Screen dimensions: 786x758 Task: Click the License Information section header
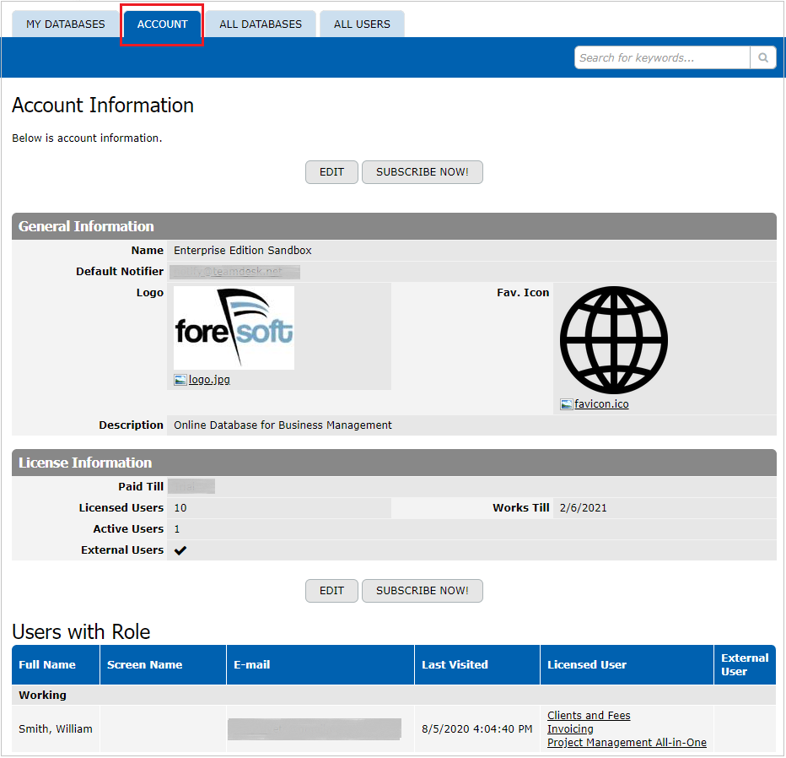(x=394, y=463)
